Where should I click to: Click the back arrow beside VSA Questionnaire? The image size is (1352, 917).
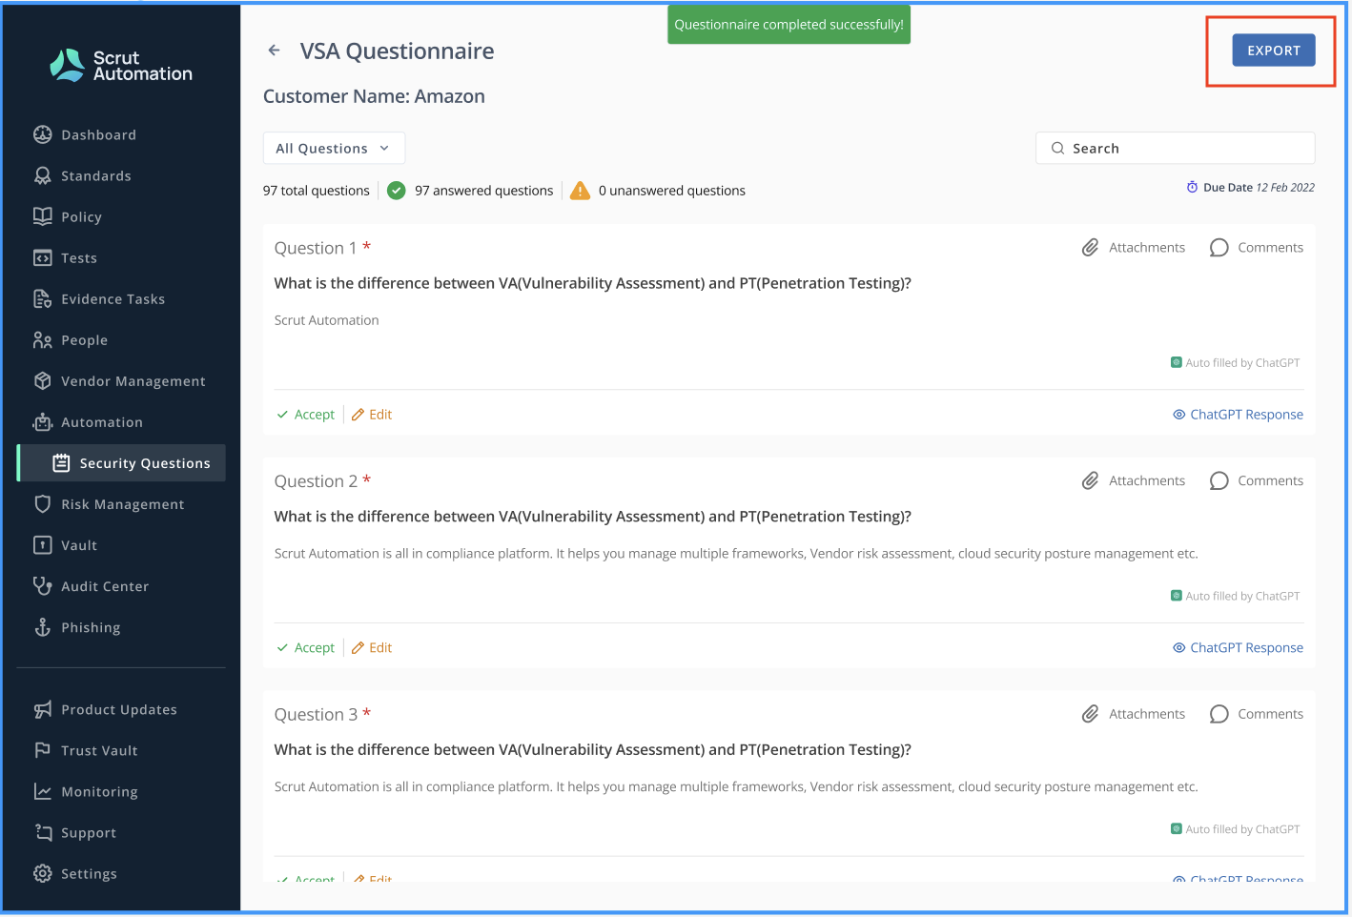pos(275,51)
